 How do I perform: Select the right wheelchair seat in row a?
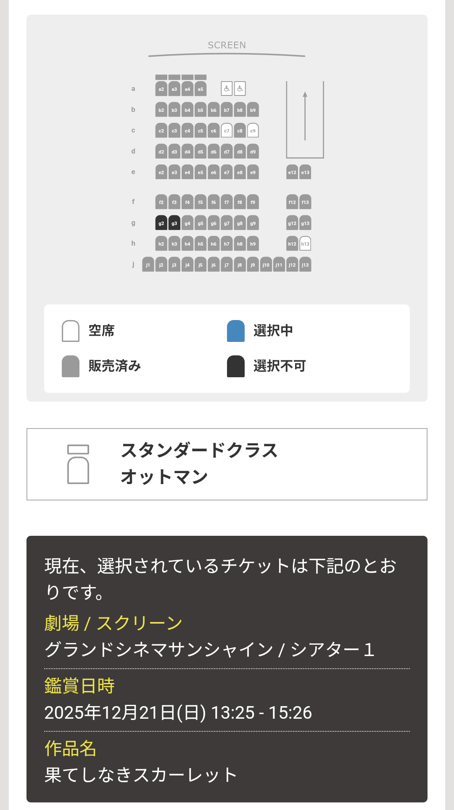pyautogui.click(x=240, y=89)
